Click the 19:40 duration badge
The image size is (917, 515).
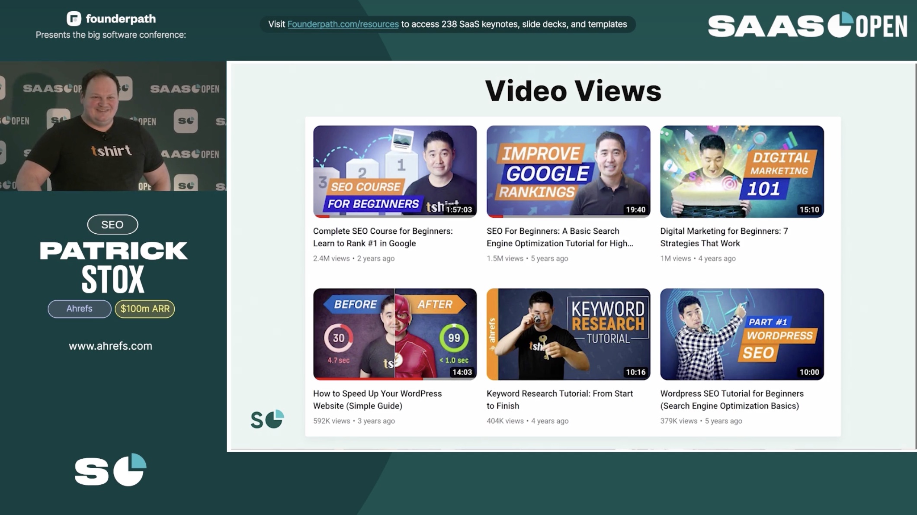(635, 209)
